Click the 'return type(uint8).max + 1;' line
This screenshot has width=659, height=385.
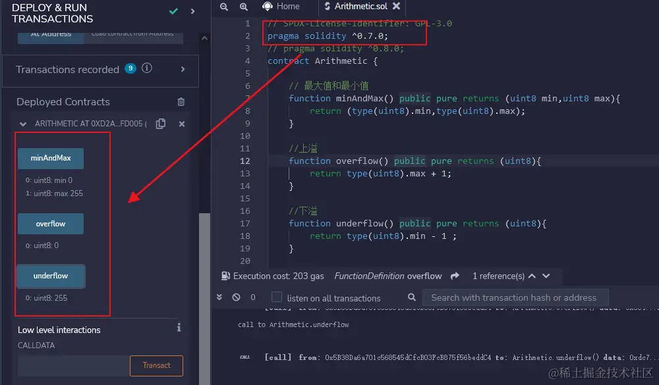click(380, 174)
